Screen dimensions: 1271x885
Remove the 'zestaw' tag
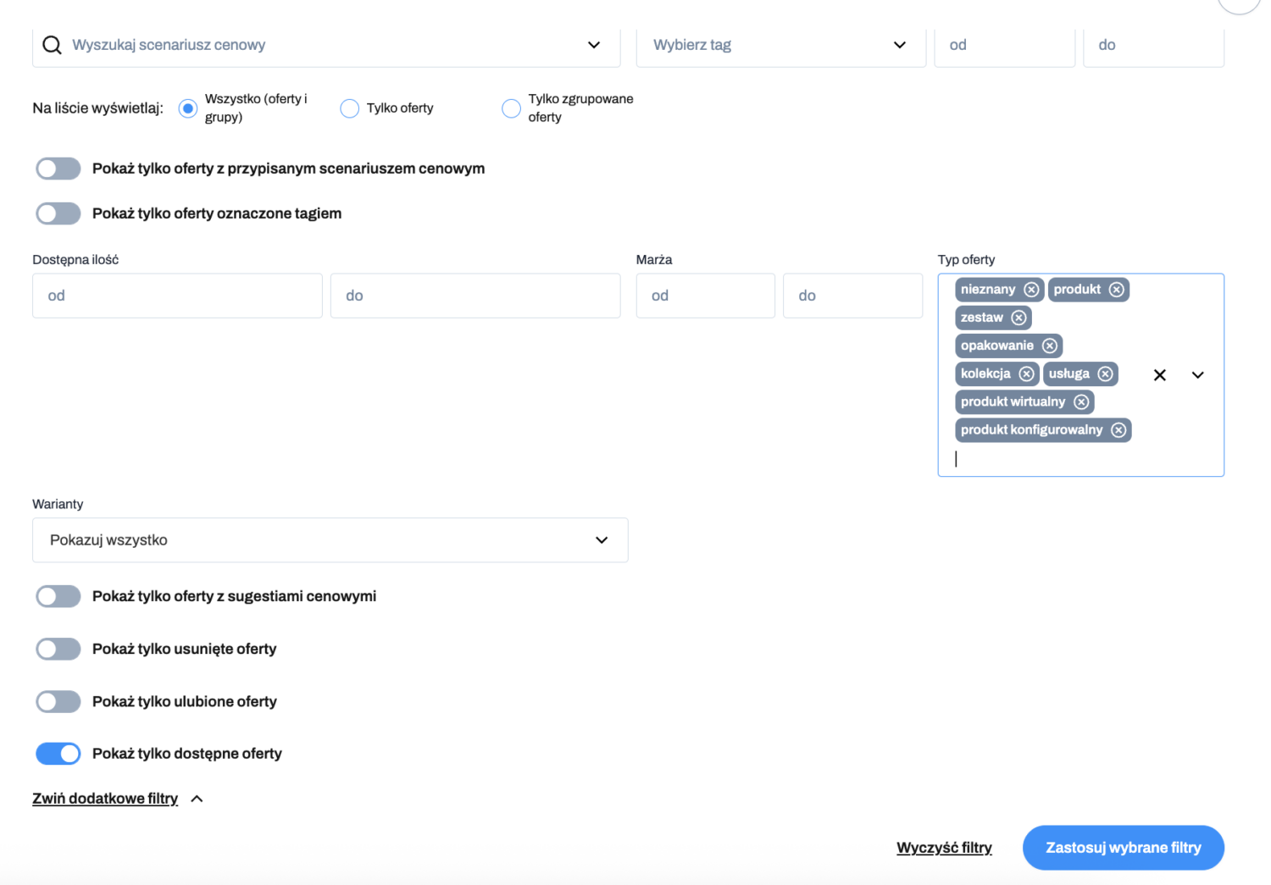(1018, 318)
